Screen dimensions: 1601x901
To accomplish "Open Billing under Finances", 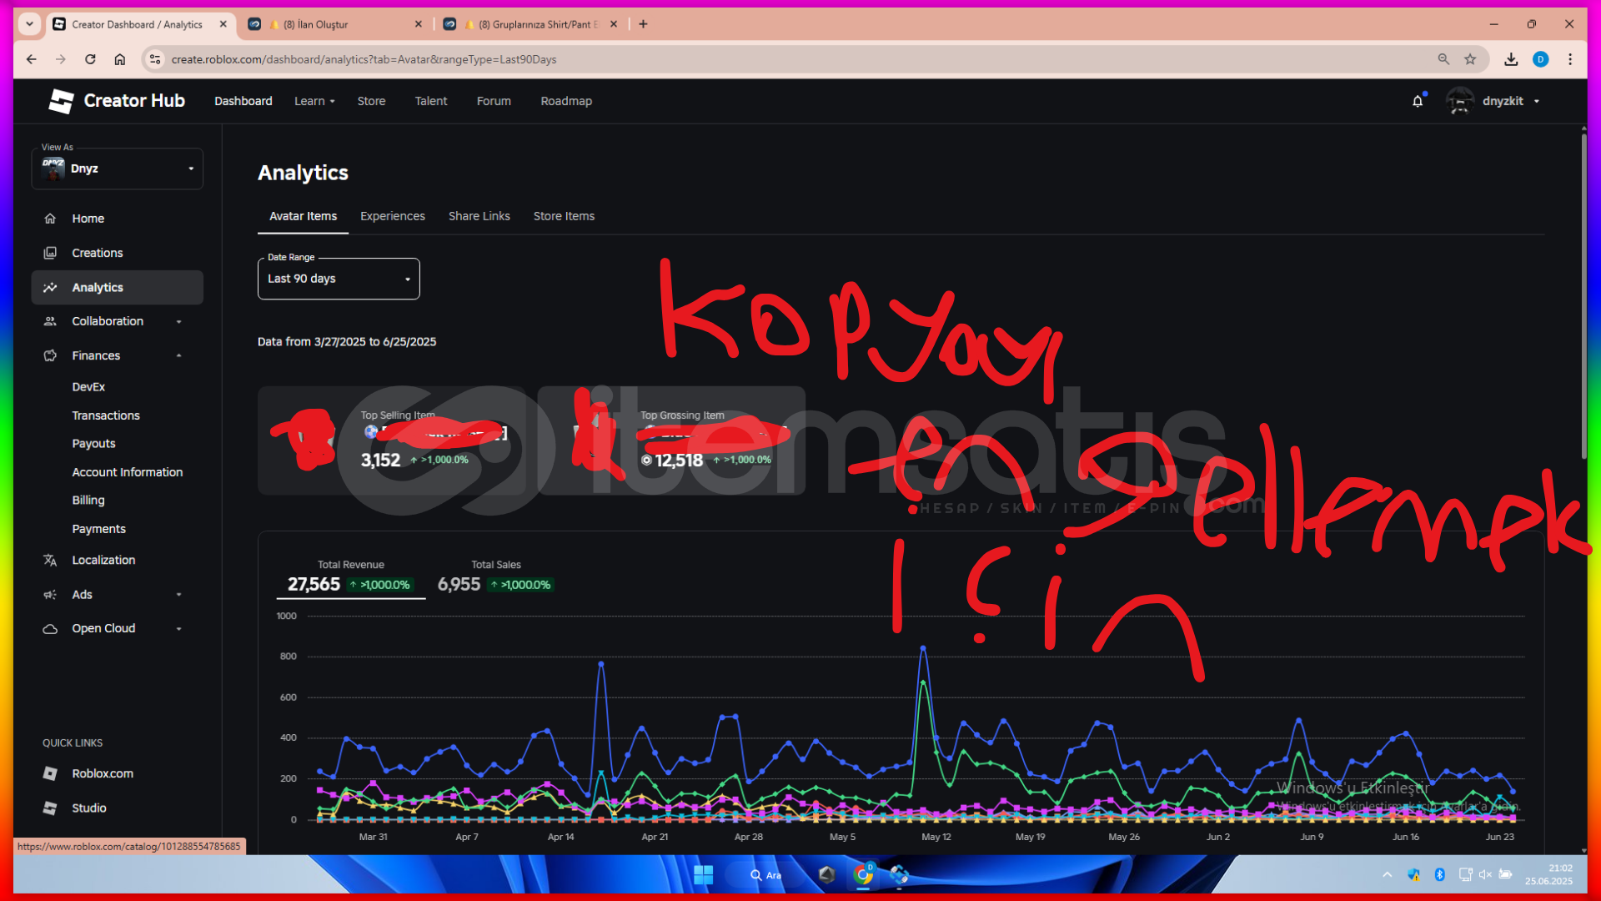I will pos(88,501).
